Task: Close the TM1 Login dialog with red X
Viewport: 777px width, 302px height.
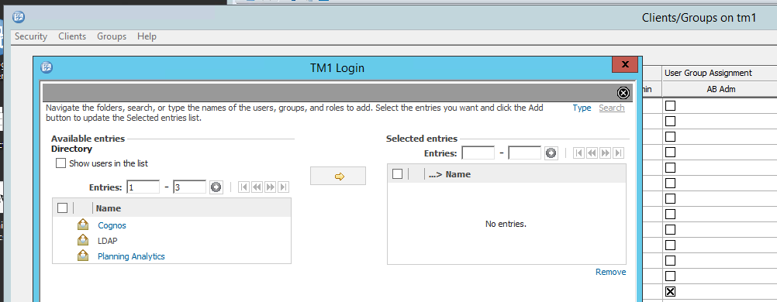Action: [624, 64]
